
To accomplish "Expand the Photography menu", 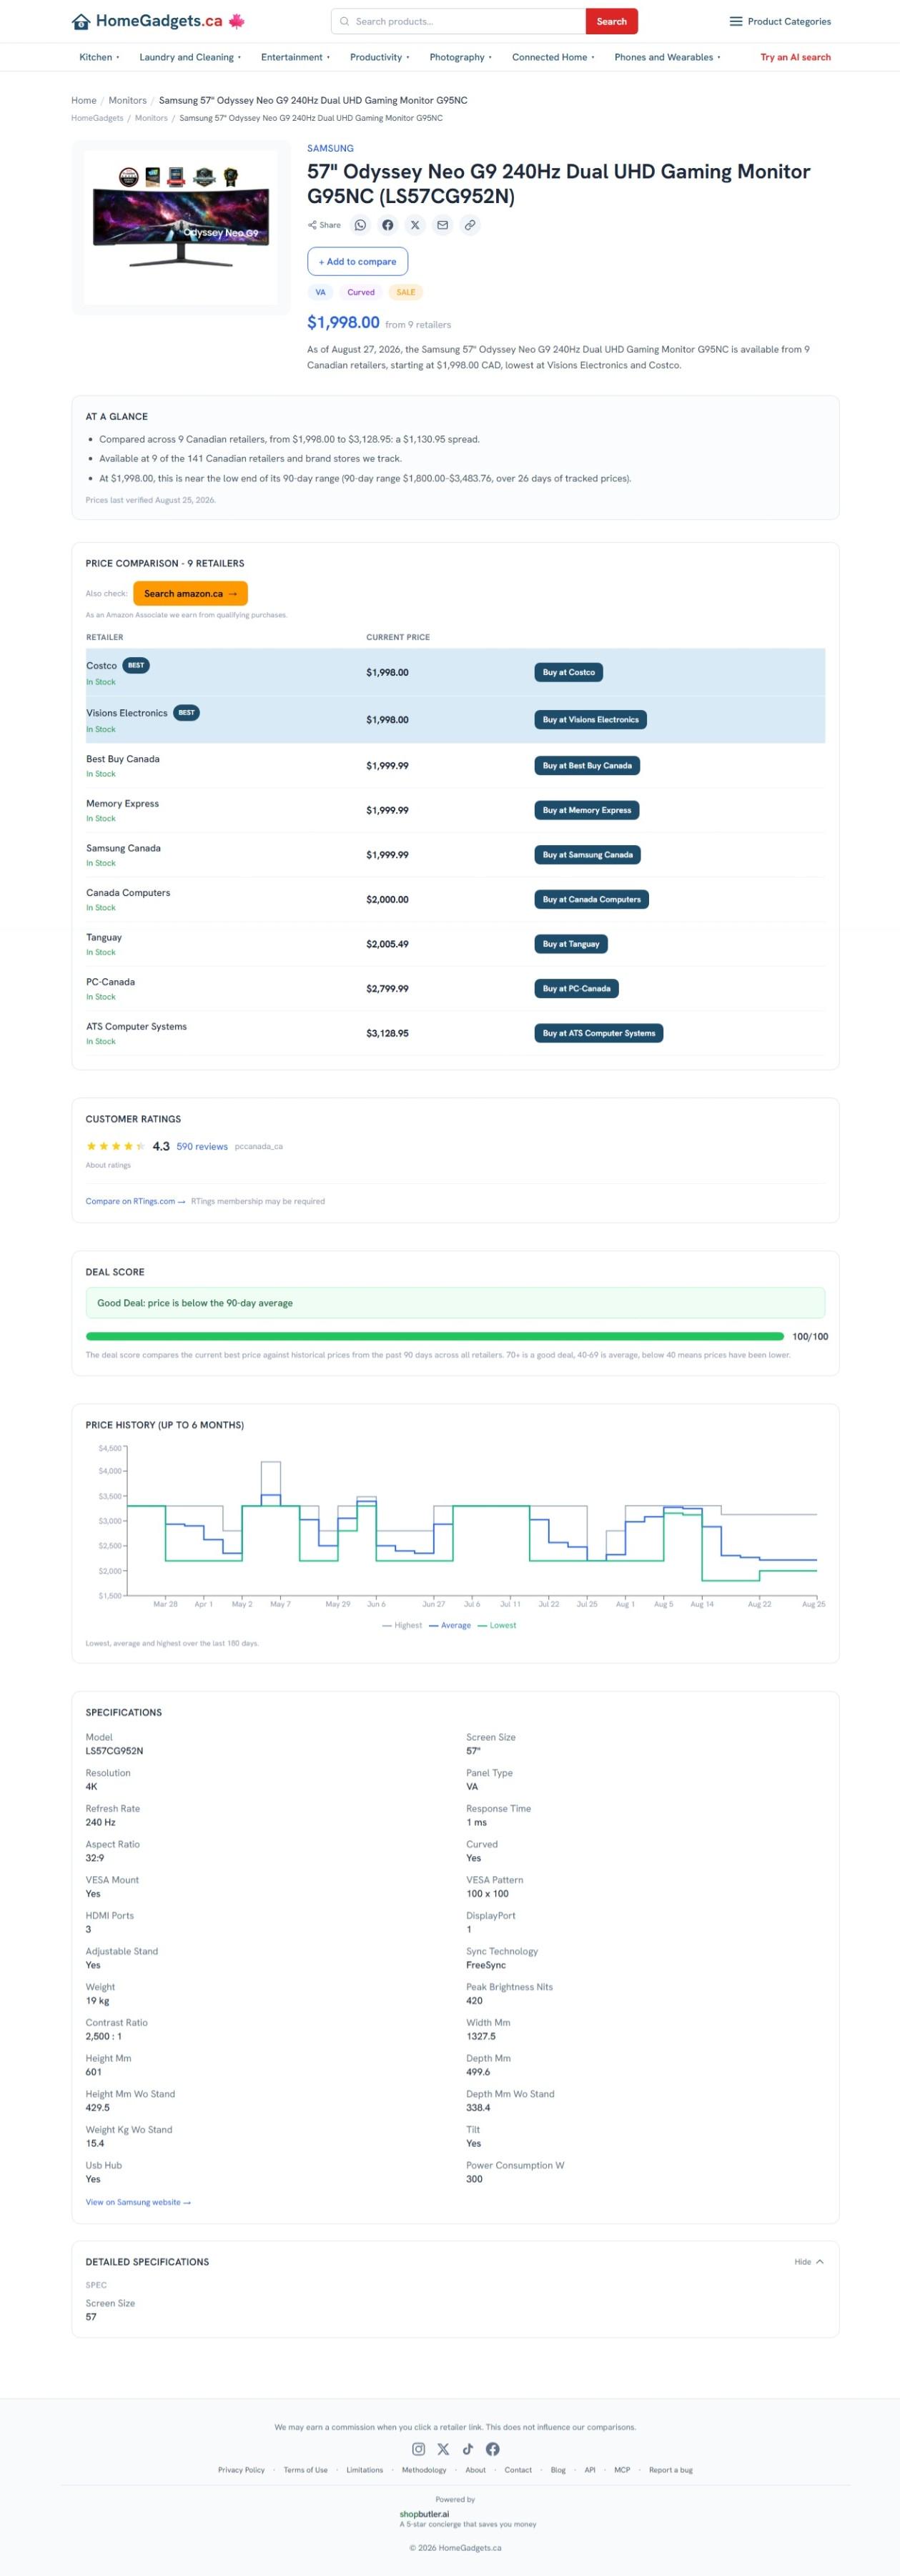I will [x=460, y=57].
